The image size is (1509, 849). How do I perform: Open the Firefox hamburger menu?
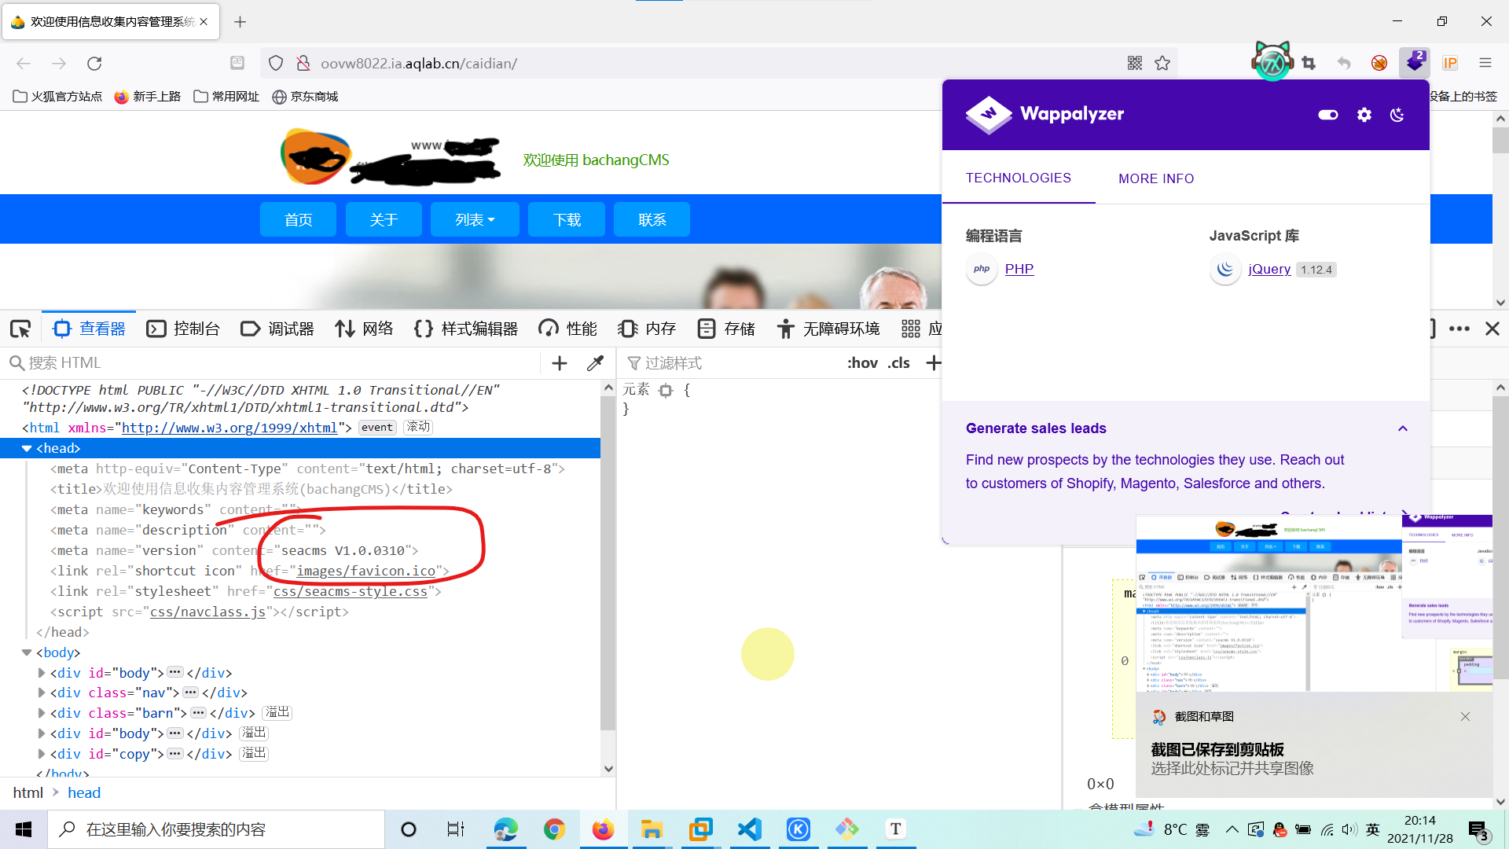click(1485, 63)
